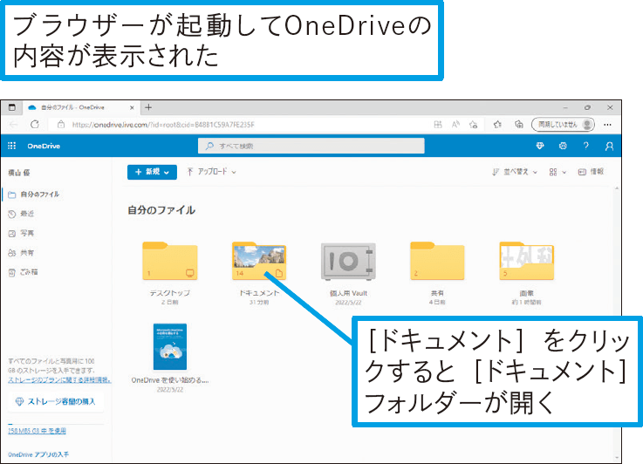Click the 自分のファイル heading

click(x=161, y=210)
